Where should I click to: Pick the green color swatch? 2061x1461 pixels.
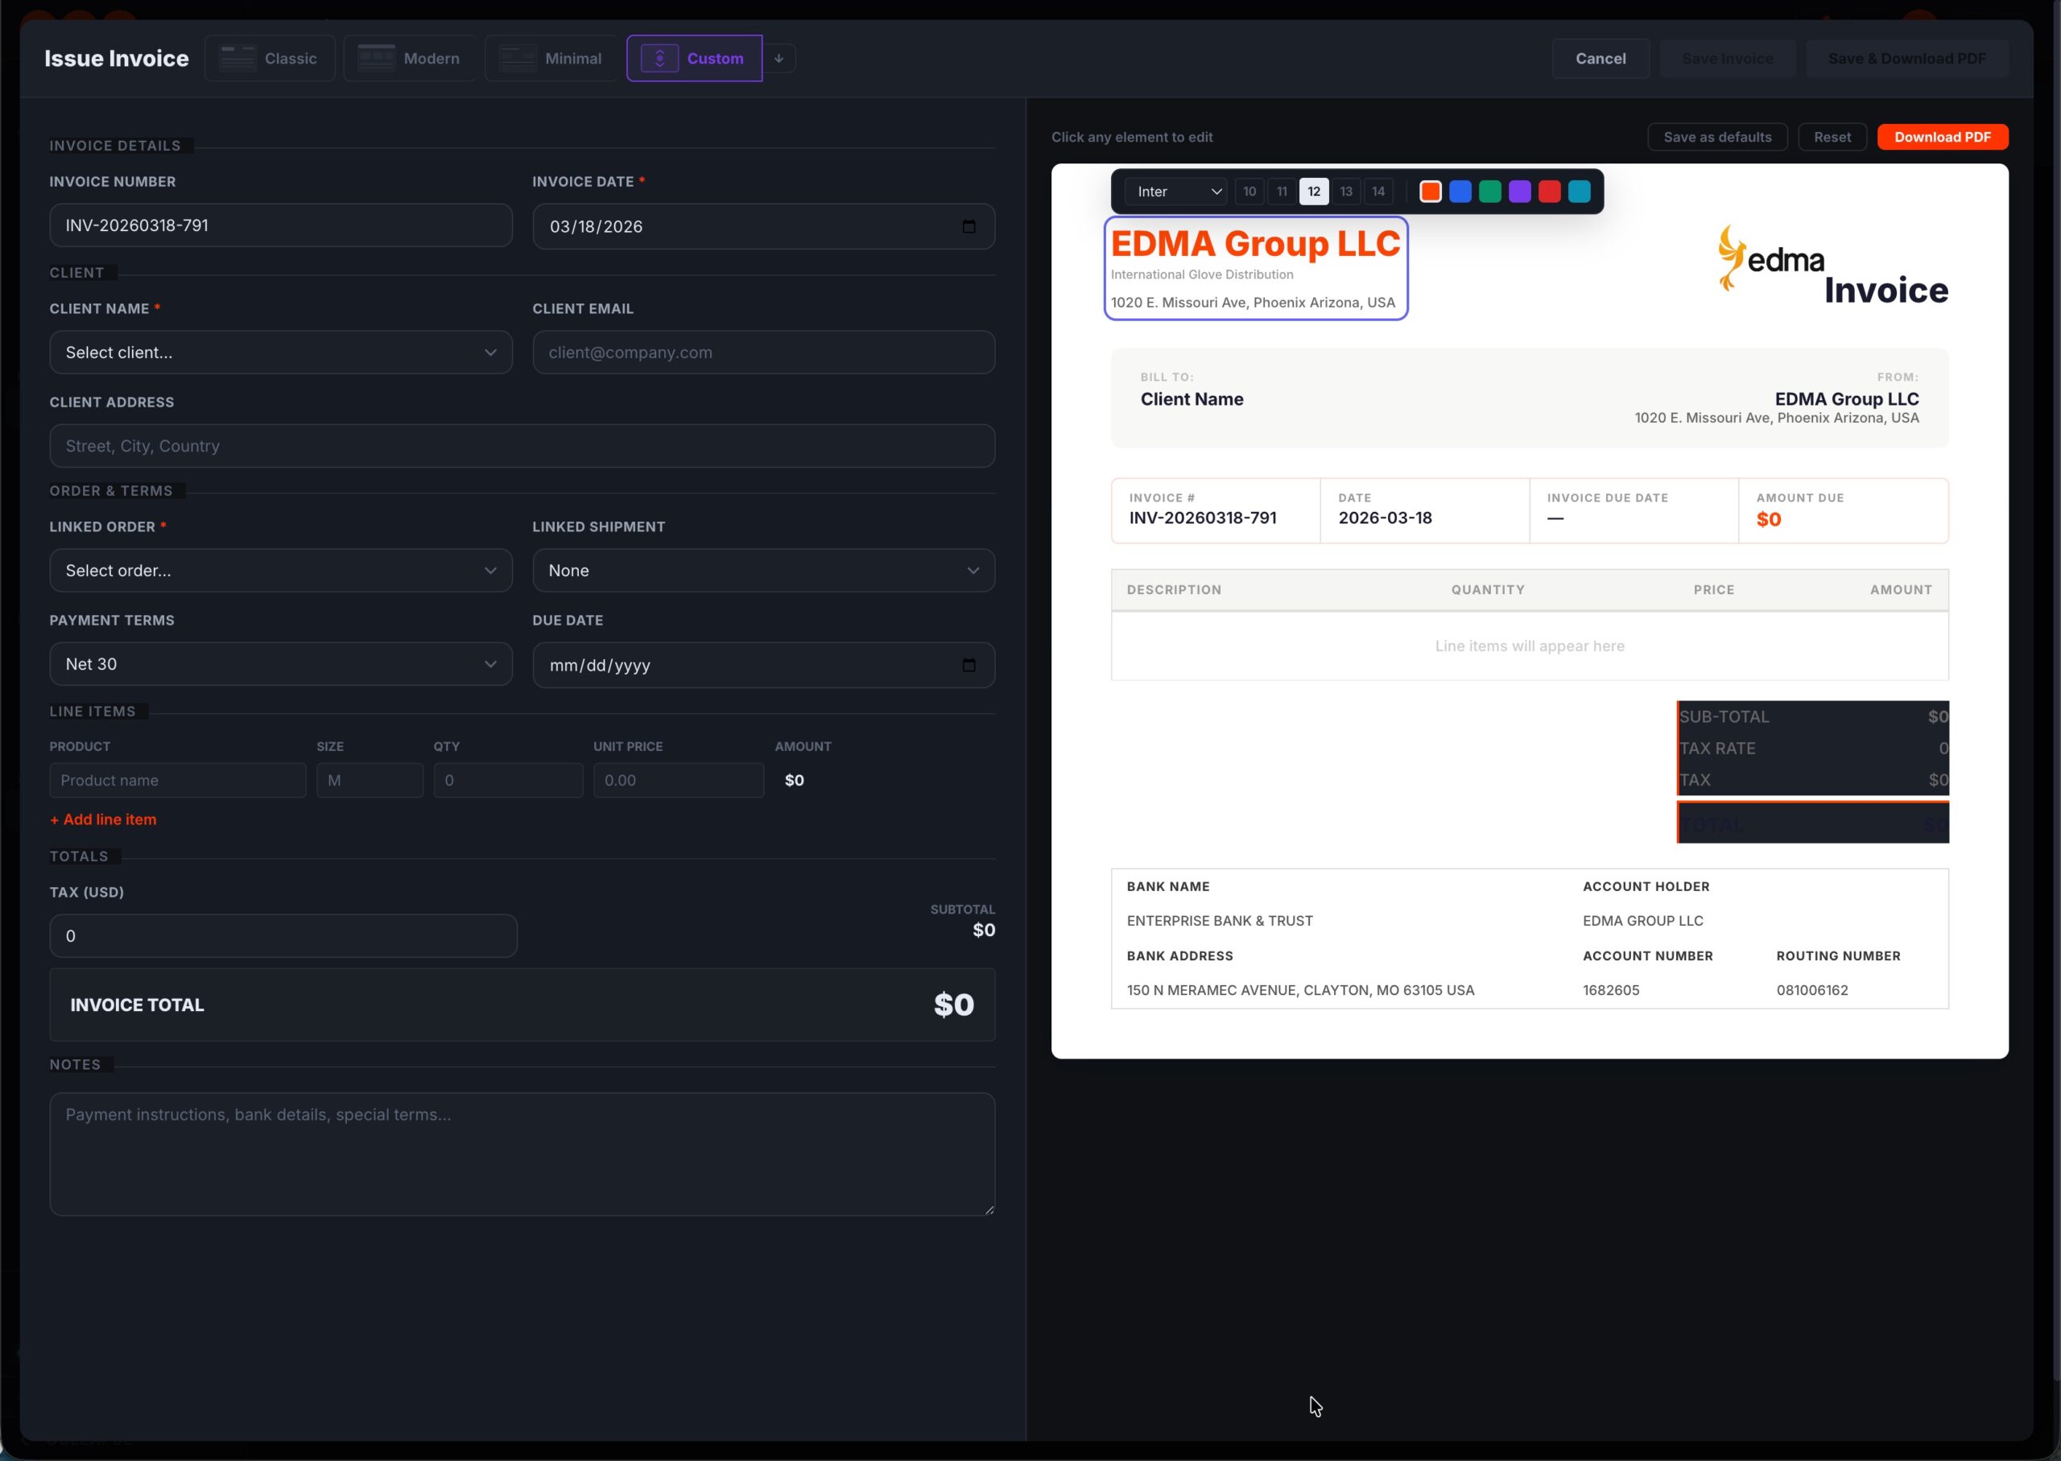[x=1489, y=192]
